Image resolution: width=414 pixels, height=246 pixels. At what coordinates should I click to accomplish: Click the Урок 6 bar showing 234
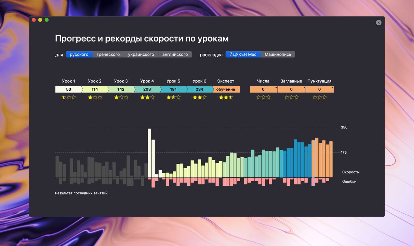(x=200, y=89)
